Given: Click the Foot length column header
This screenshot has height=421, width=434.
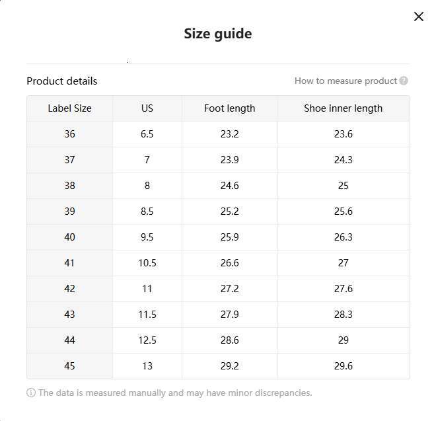Looking at the screenshot, I should point(229,108).
